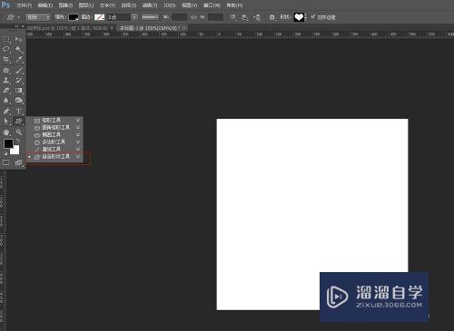Viewport: 454px width, 331px height.
Task: Open the 3D menu
Action: click(169, 5)
